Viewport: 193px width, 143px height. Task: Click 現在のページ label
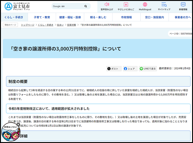click(x=10, y=25)
